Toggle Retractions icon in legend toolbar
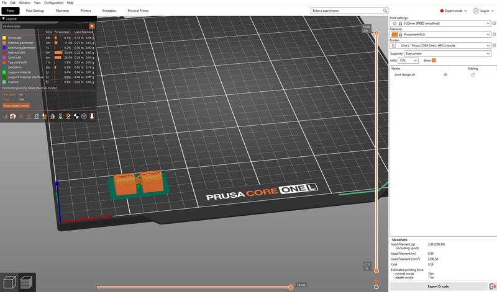 (21, 117)
